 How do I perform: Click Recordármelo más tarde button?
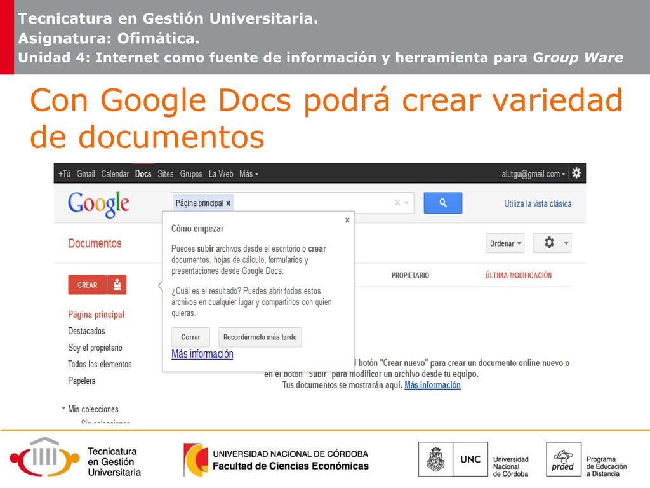click(x=260, y=337)
